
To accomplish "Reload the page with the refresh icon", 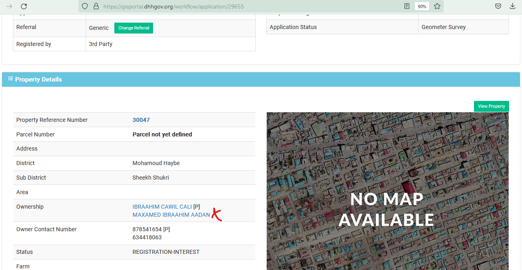I will click(24, 6).
